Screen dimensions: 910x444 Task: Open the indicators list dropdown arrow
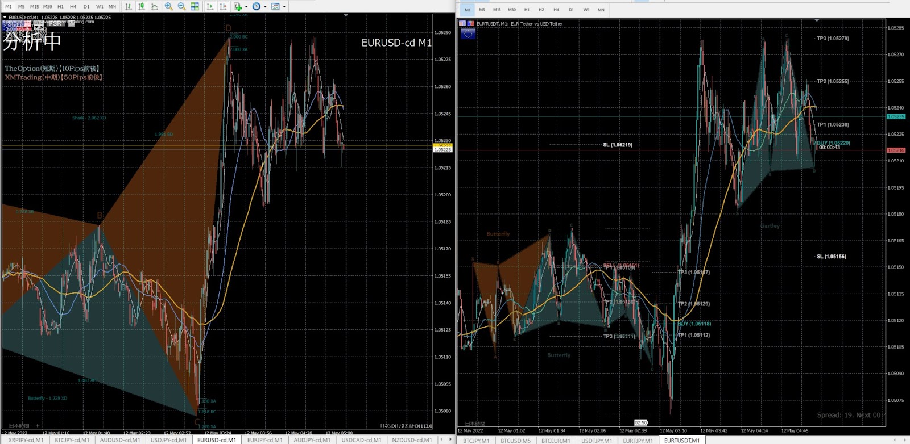tap(246, 7)
